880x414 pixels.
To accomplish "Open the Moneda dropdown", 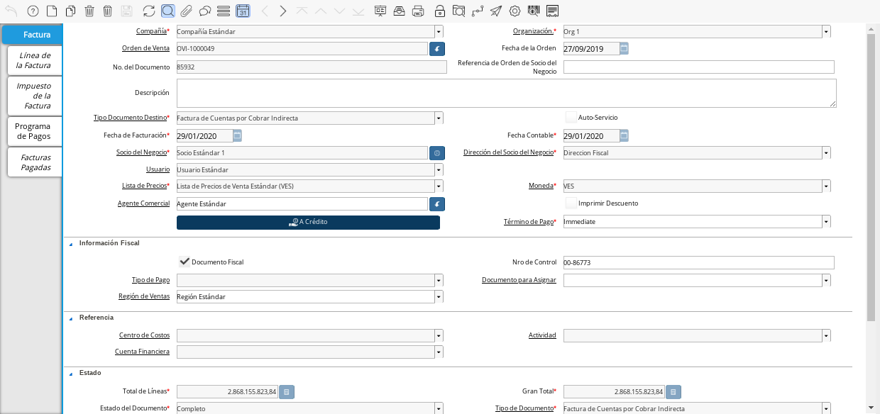I will (x=826, y=186).
